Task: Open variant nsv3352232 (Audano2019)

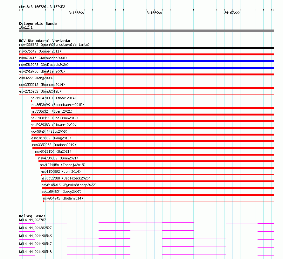Action: pyautogui.click(x=54, y=145)
